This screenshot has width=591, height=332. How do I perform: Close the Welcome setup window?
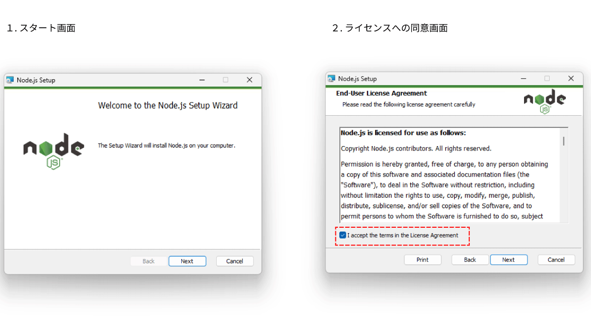coord(249,80)
